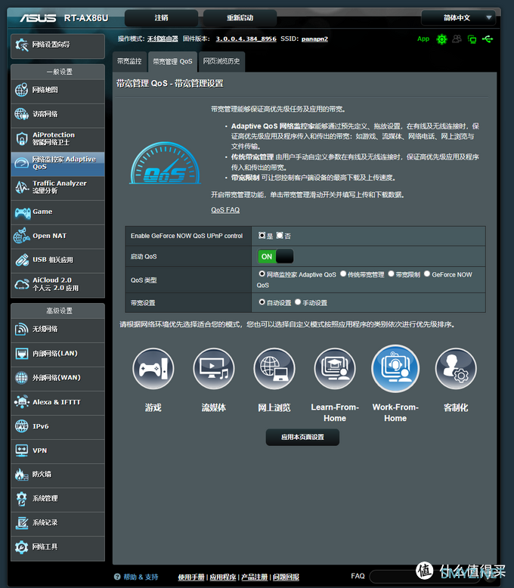Select 传统带宽管理 QoS type radio
Viewport: 514px width, 588px height.
click(343, 274)
